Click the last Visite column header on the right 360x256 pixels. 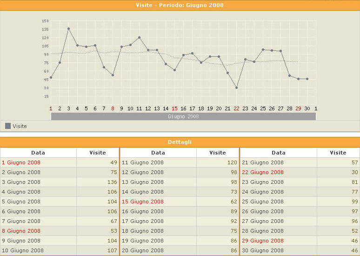[338, 153]
